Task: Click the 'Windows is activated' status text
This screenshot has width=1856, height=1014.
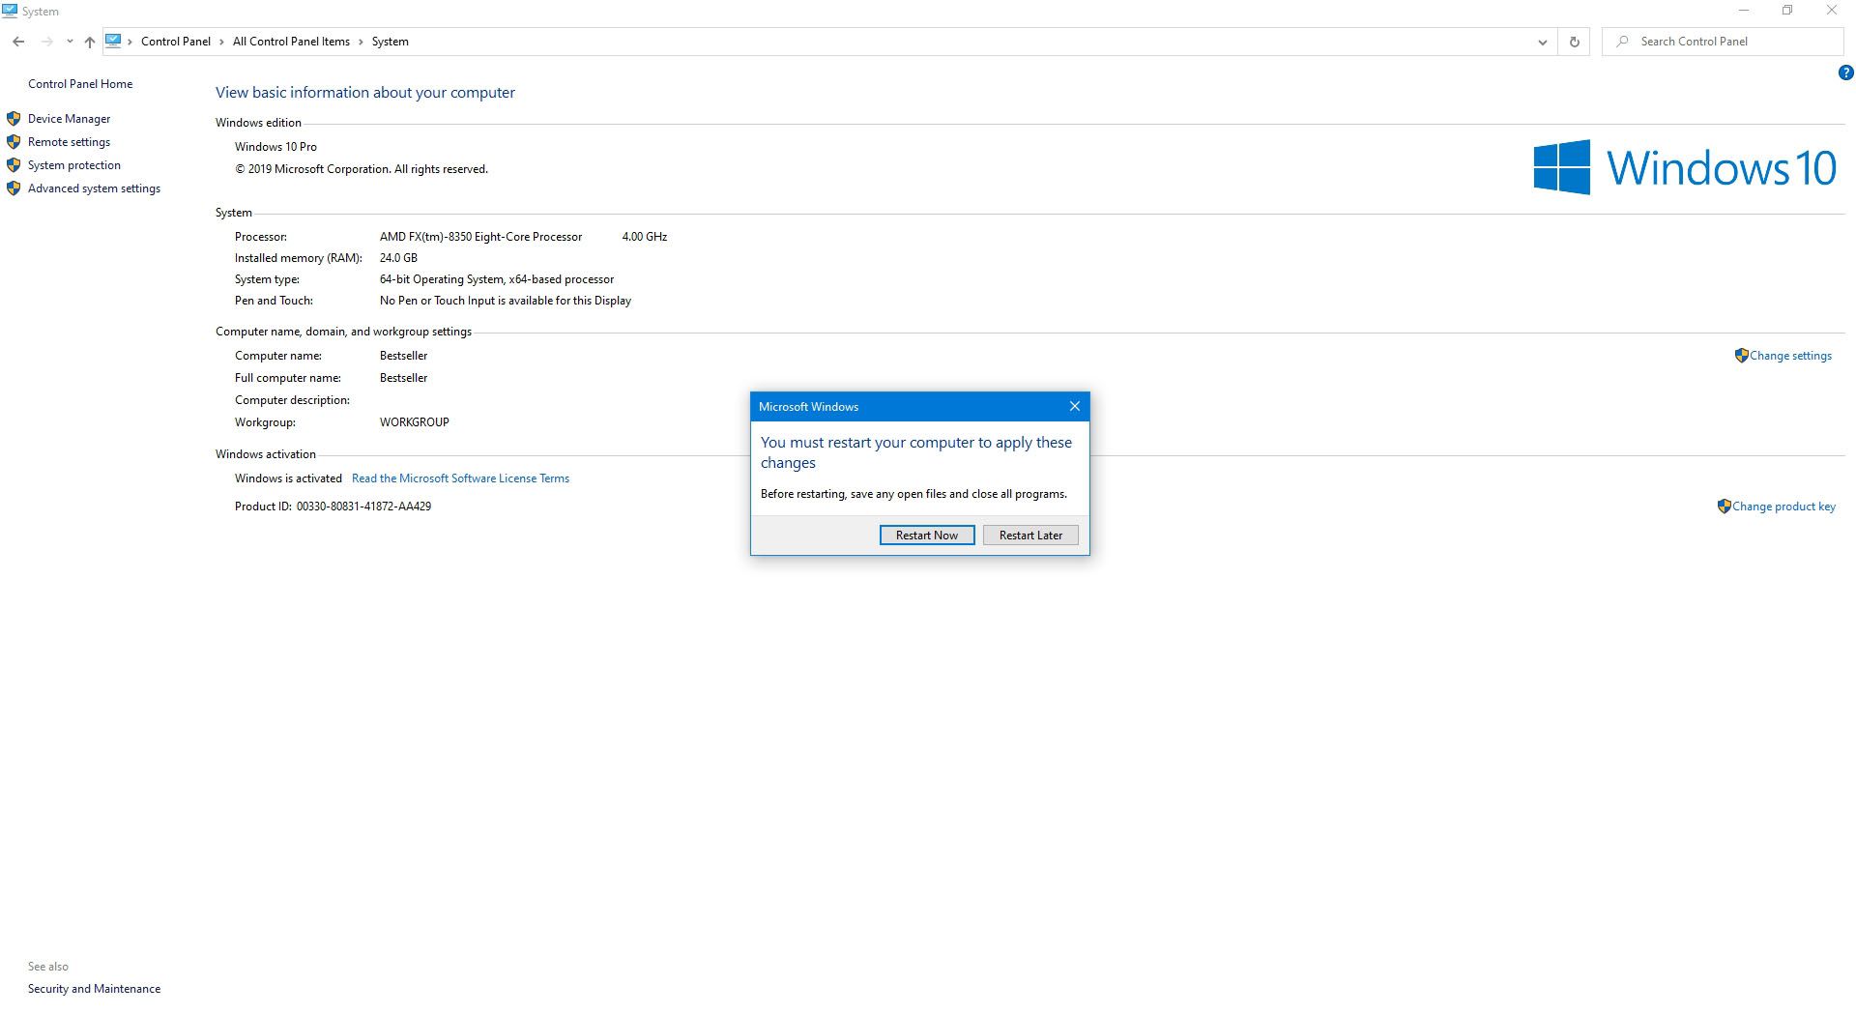Action: 288,478
